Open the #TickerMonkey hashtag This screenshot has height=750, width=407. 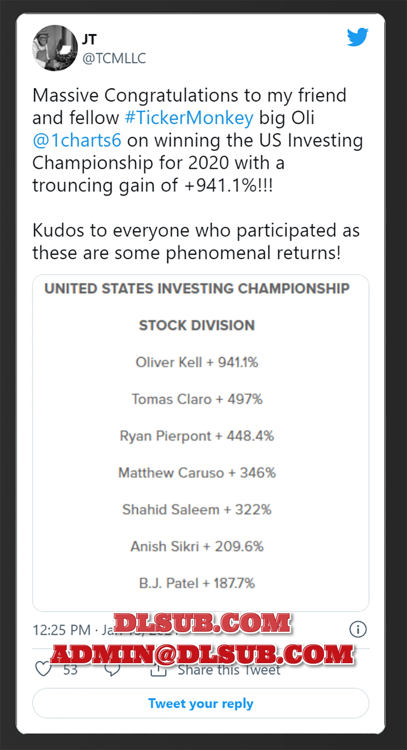point(188,118)
